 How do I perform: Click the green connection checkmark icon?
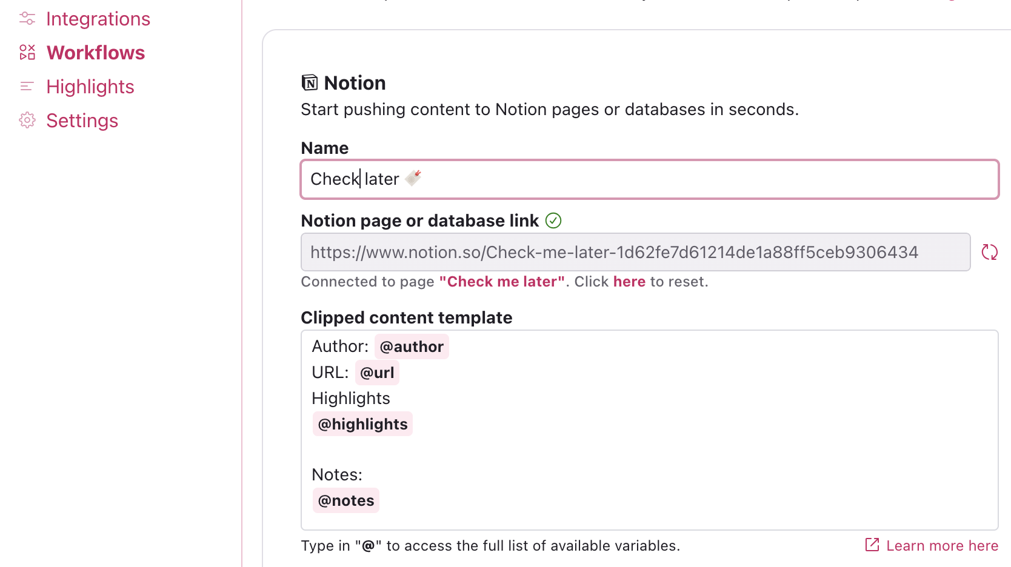click(x=553, y=220)
